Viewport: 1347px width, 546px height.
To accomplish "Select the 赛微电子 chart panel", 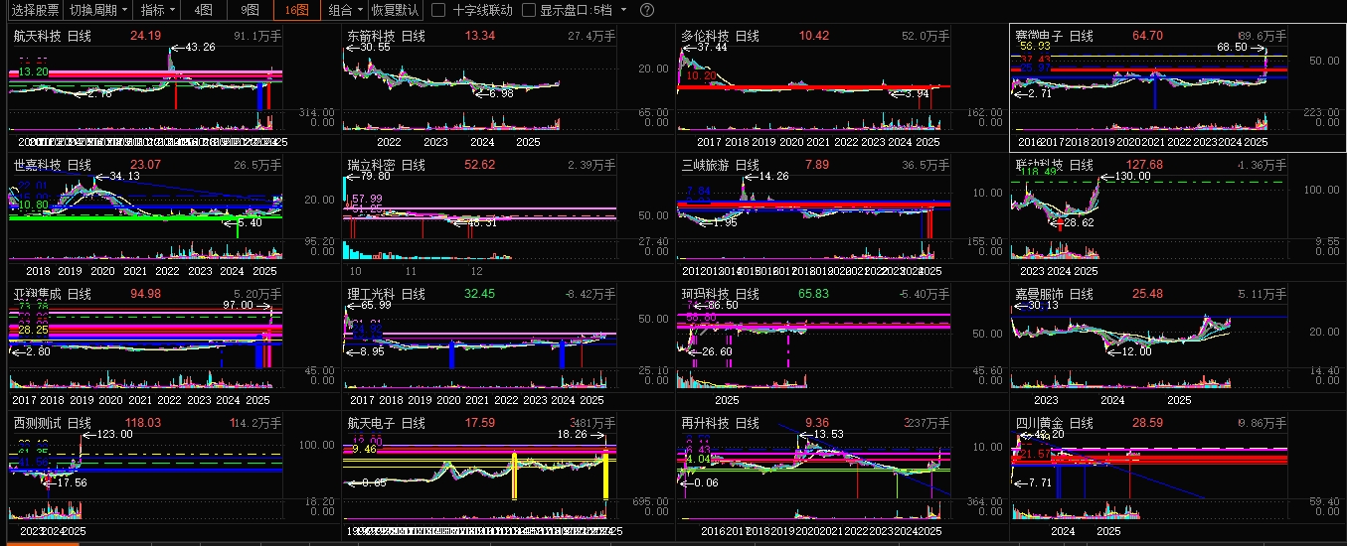I will point(1178,87).
